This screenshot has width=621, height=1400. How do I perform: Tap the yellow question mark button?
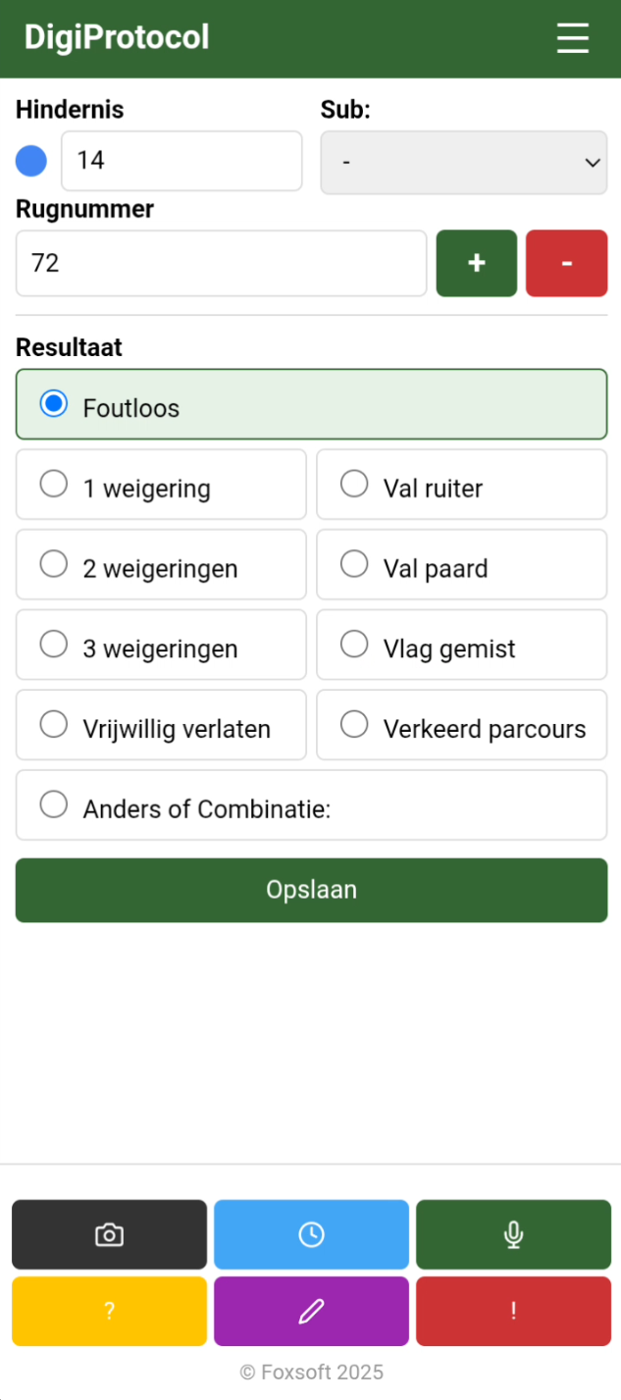tap(109, 1311)
